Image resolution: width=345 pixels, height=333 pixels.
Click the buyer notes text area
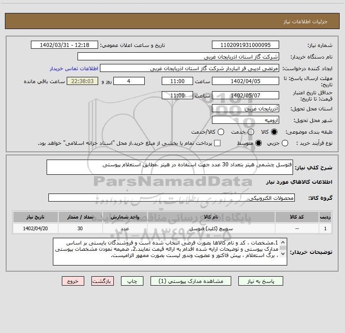click(170, 252)
